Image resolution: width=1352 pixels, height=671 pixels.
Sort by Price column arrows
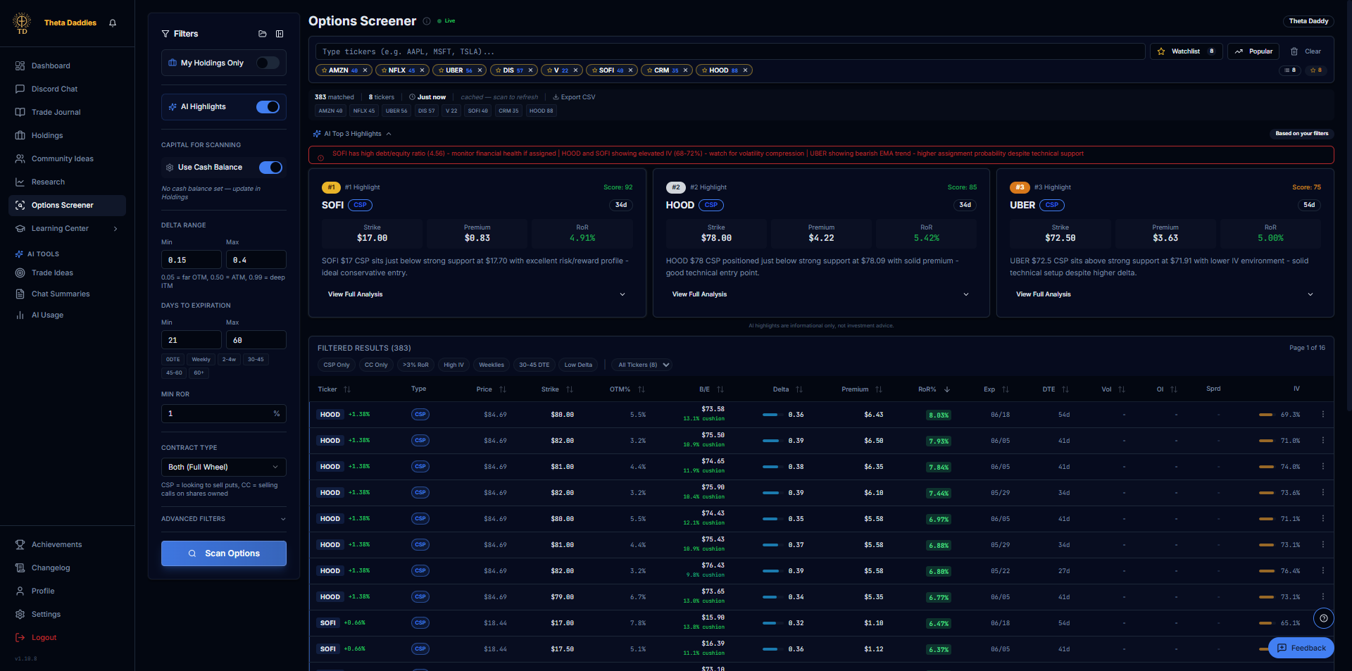click(503, 389)
